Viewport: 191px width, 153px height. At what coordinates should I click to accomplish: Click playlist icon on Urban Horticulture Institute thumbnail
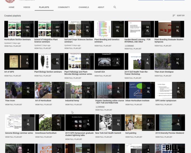click(148, 92)
